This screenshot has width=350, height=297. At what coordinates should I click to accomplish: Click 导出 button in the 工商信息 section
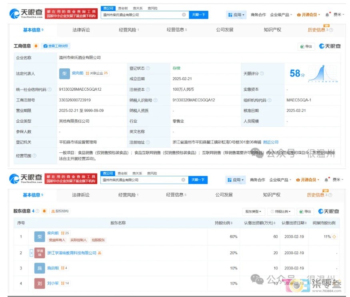coord(306,46)
